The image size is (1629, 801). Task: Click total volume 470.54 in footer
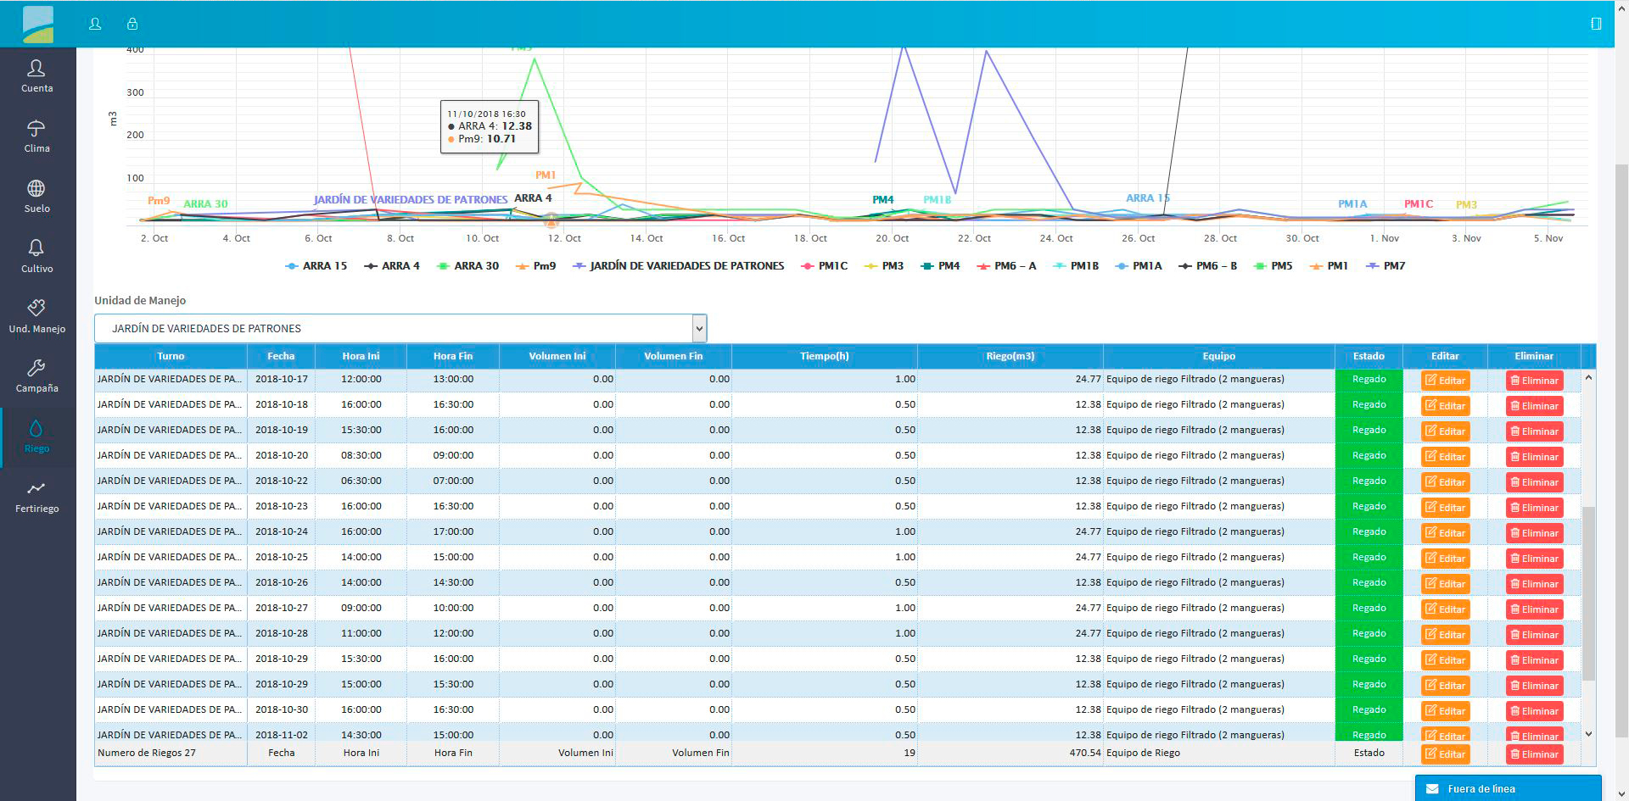tap(1084, 753)
